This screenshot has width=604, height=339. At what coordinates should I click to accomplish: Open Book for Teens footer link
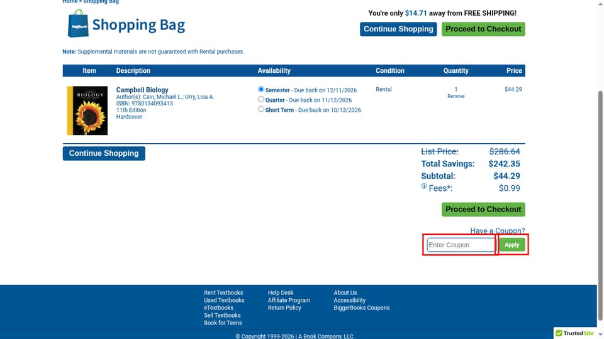223,323
